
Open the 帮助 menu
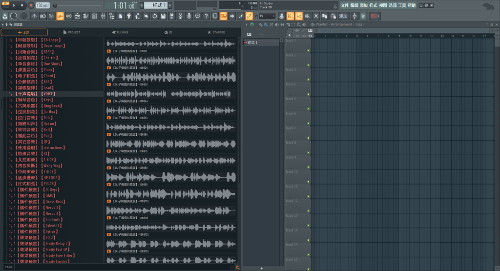(x=412, y=5)
